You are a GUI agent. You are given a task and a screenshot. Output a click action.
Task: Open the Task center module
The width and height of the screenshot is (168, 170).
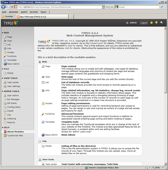[13, 82]
